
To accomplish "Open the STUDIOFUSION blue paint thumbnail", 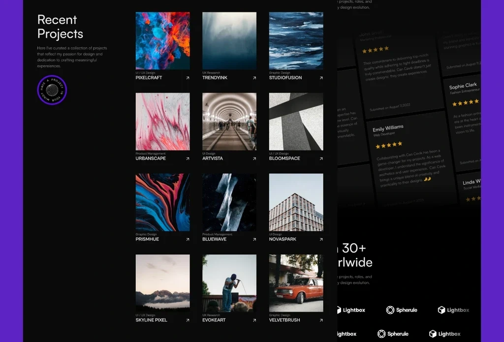I will [296, 41].
